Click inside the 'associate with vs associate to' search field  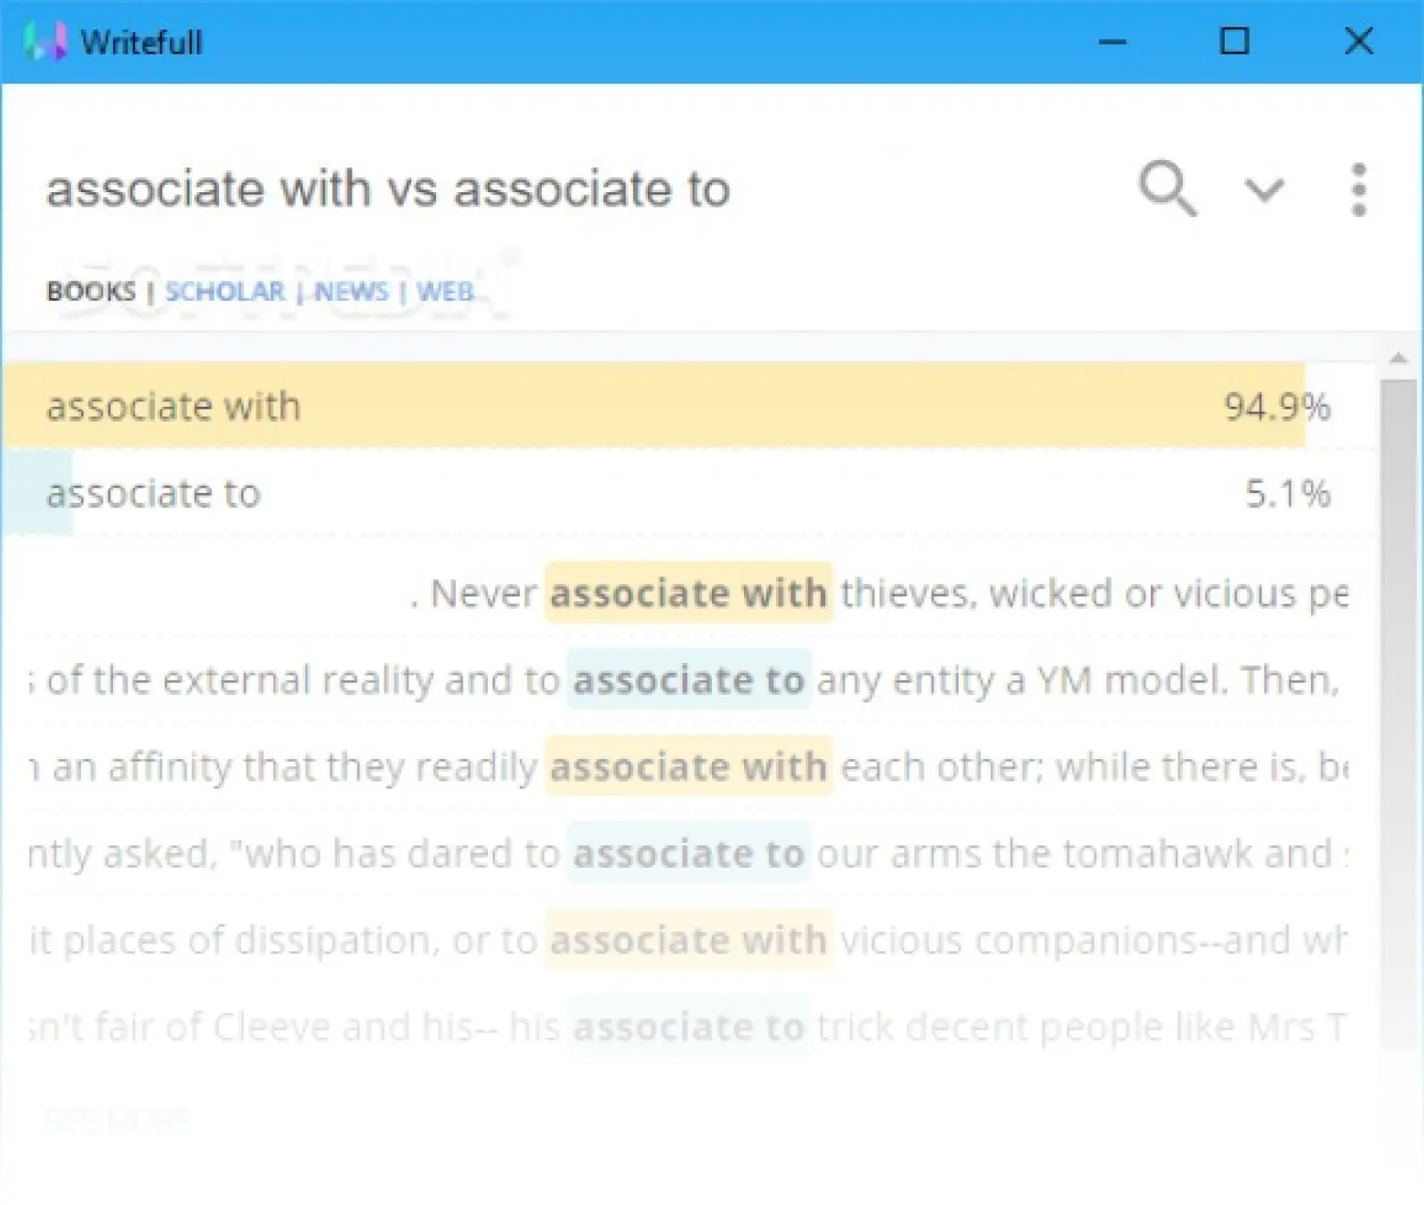coord(387,188)
